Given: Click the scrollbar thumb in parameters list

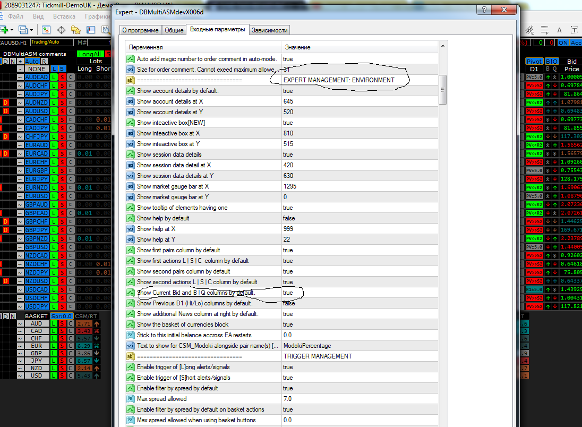Looking at the screenshot, I should (442, 89).
